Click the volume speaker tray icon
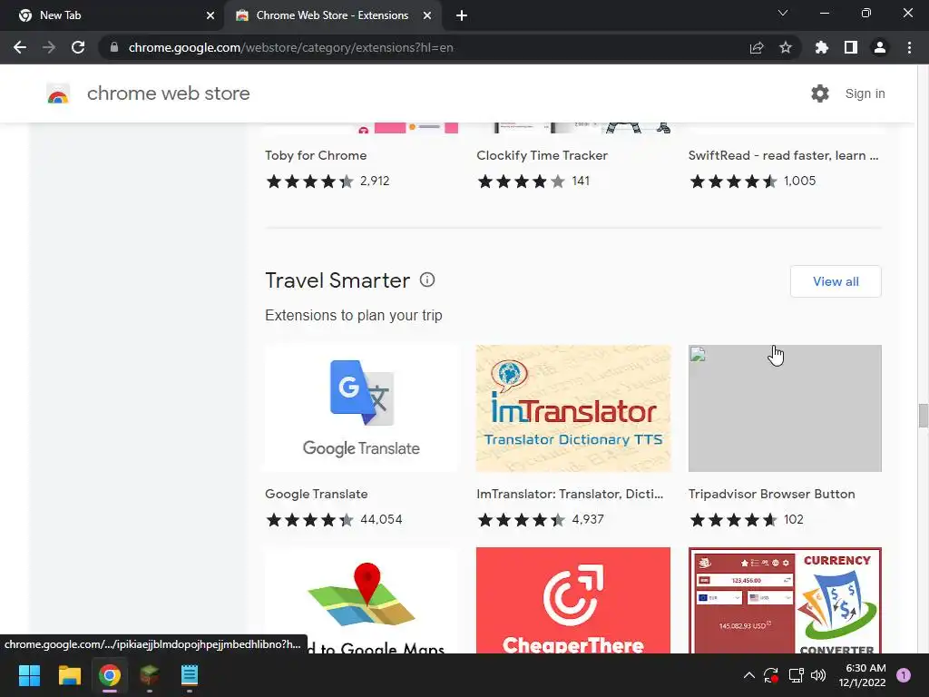 [x=818, y=675]
